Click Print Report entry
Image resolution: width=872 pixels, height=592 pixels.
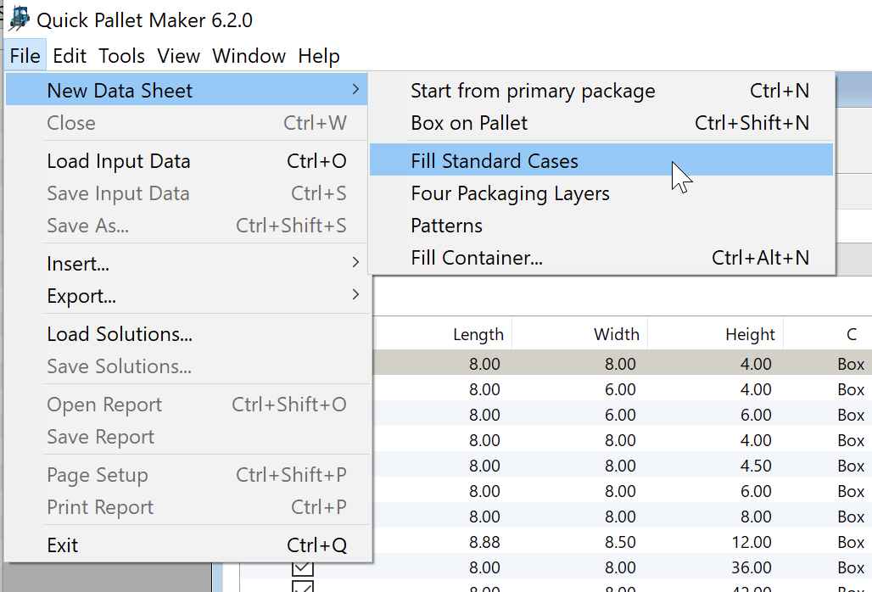[187, 507]
